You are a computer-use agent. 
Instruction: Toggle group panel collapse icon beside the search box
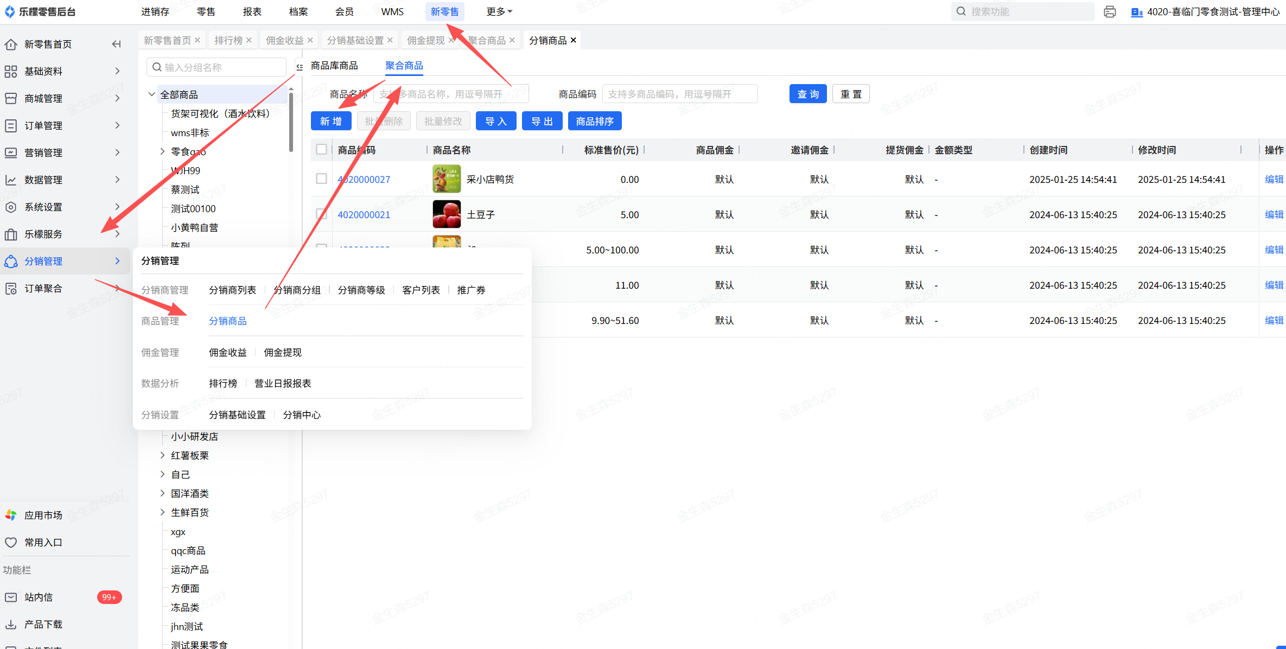click(300, 67)
